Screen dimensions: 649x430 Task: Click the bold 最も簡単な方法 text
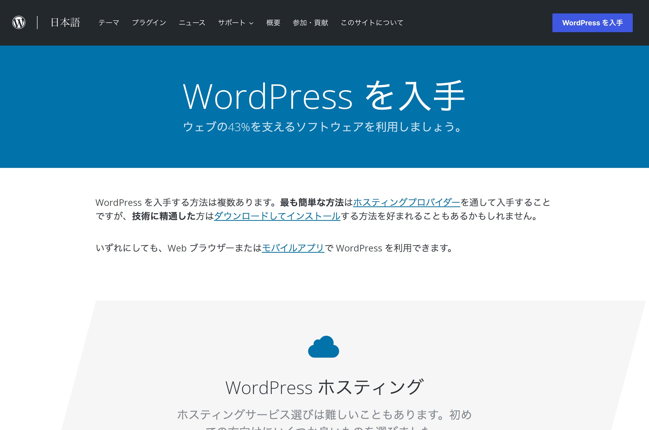(312, 202)
